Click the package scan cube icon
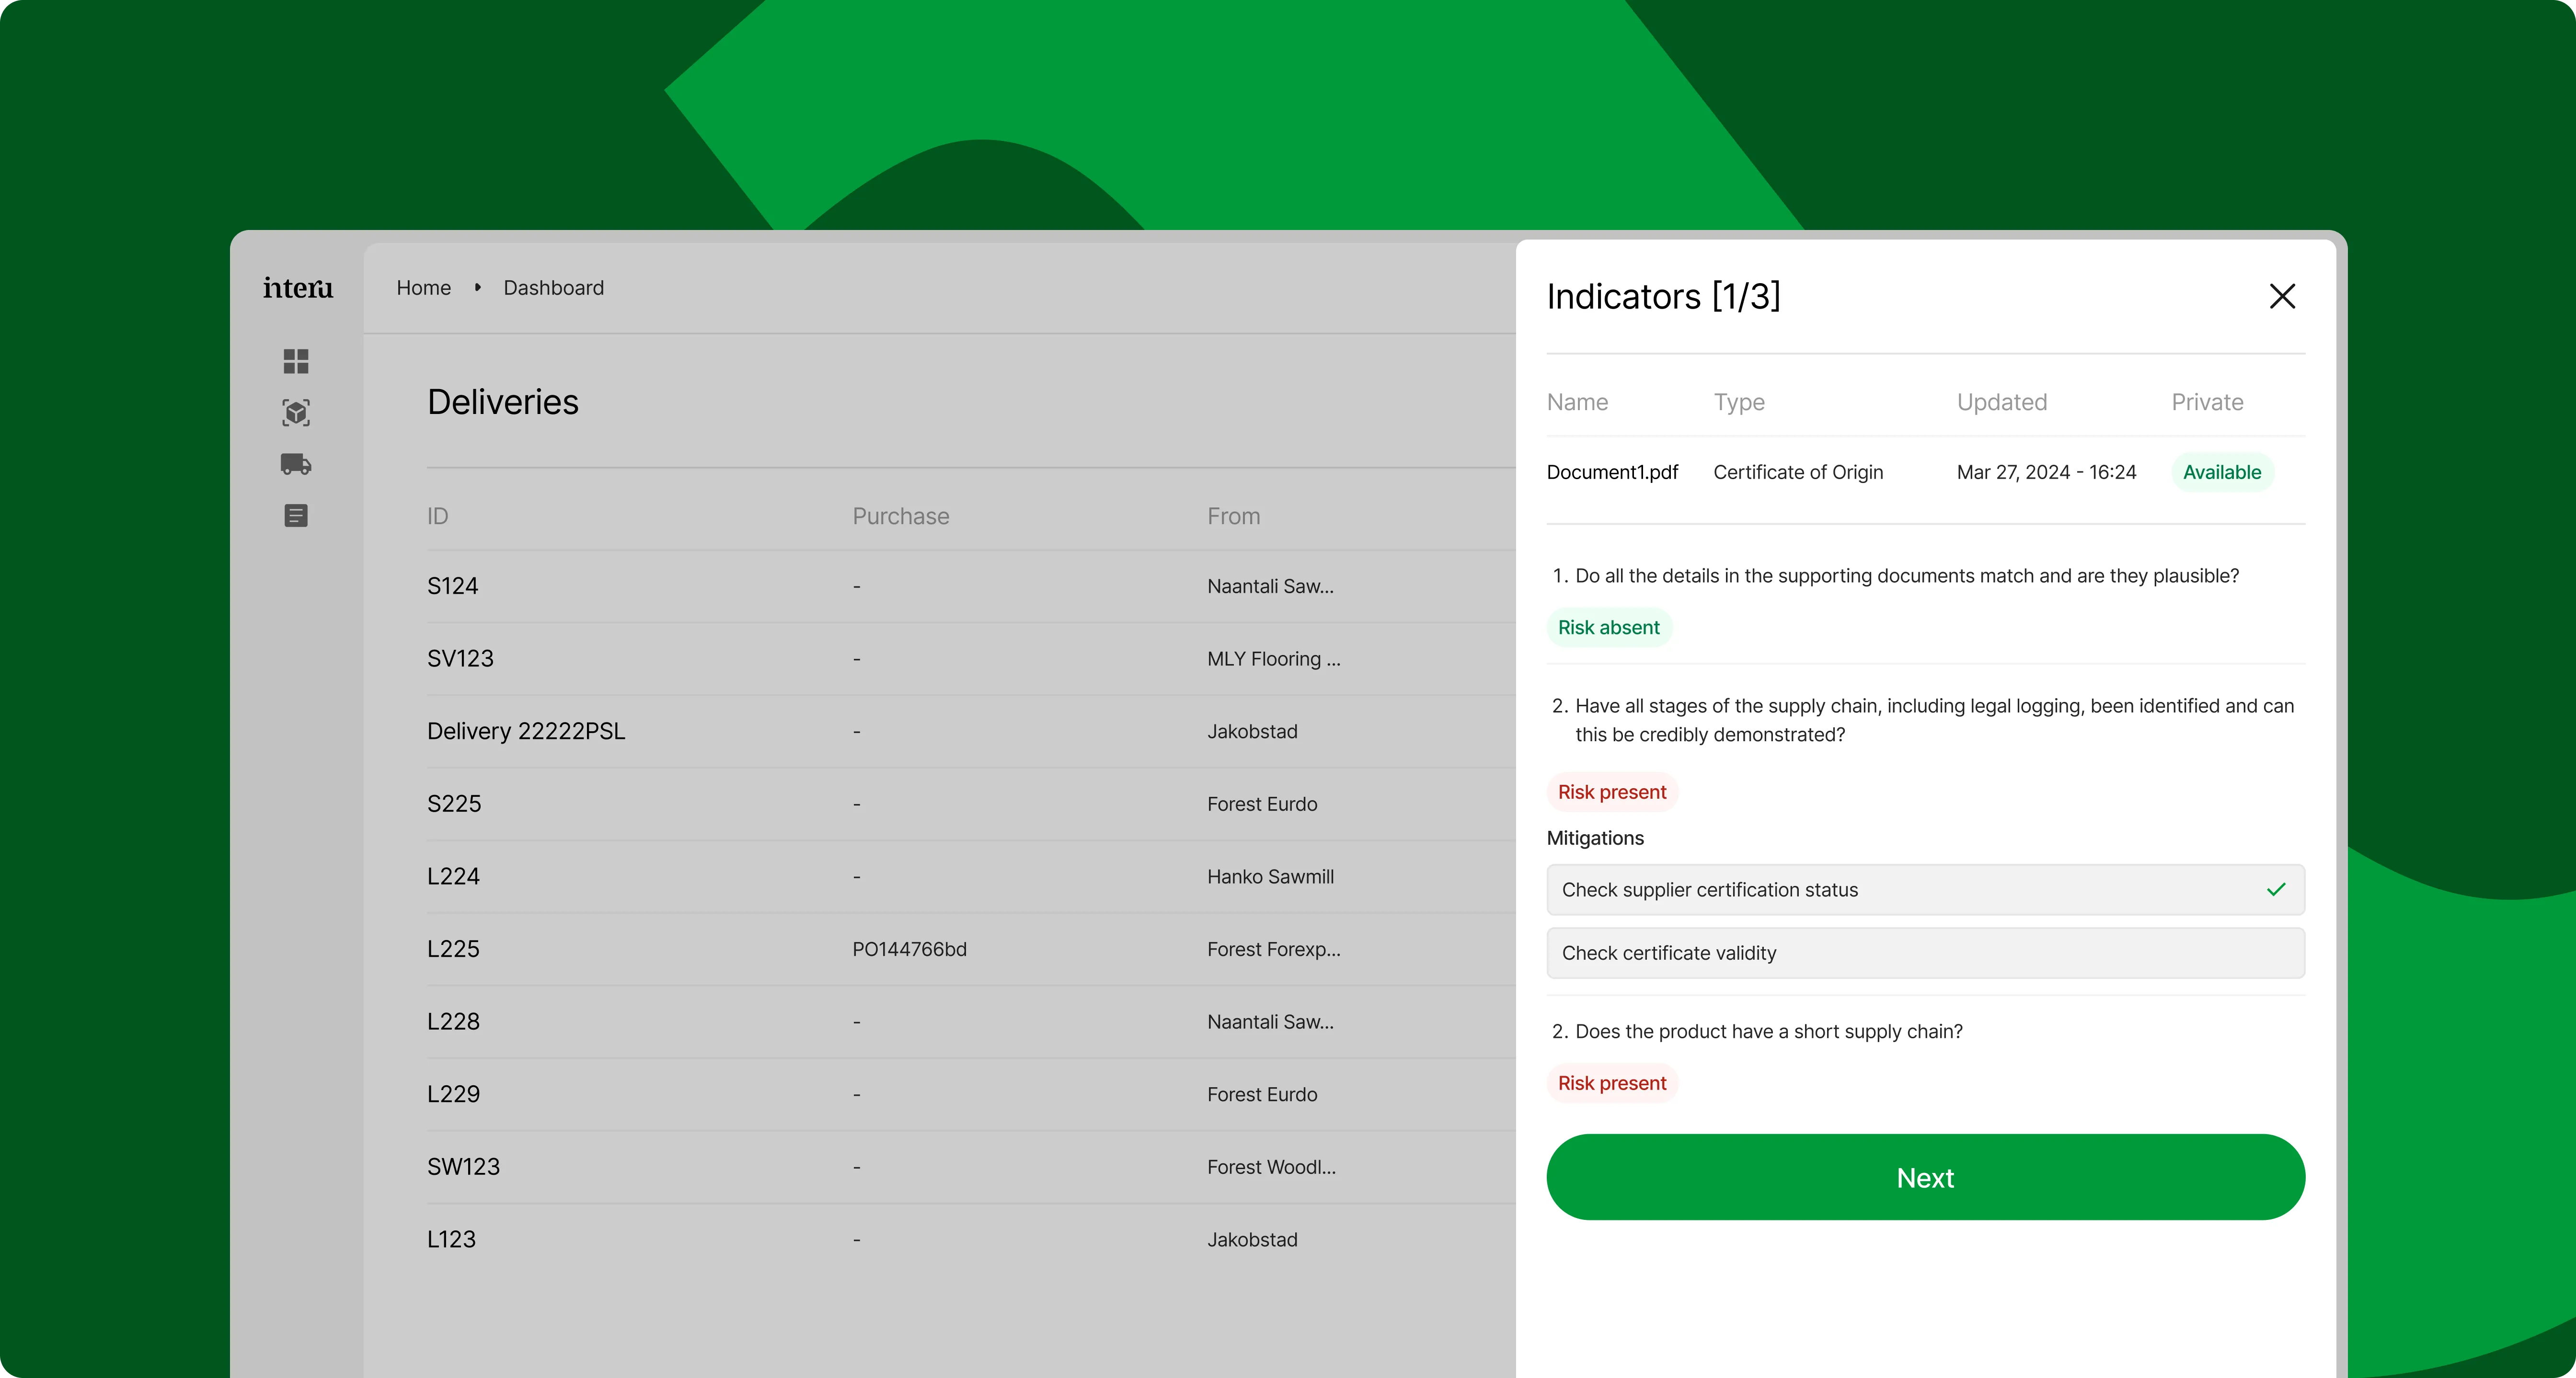The image size is (2576, 1378). click(x=296, y=413)
